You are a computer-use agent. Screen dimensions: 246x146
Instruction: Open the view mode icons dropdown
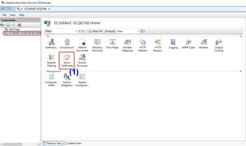pos(142,31)
